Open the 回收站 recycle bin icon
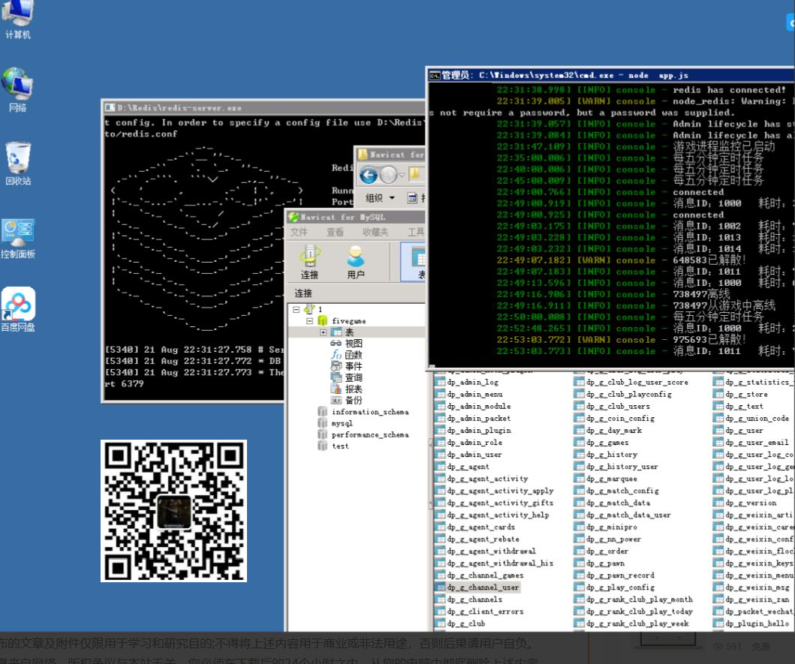Screen dimensions: 795x664 (x=18, y=164)
